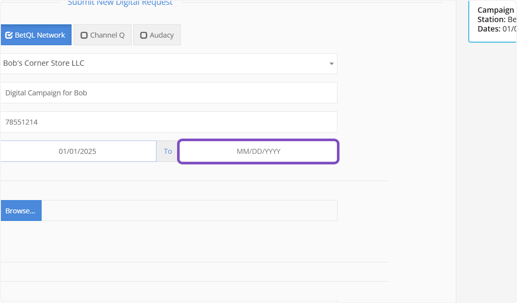Click the Submit New Digital Request heading

pos(120,3)
